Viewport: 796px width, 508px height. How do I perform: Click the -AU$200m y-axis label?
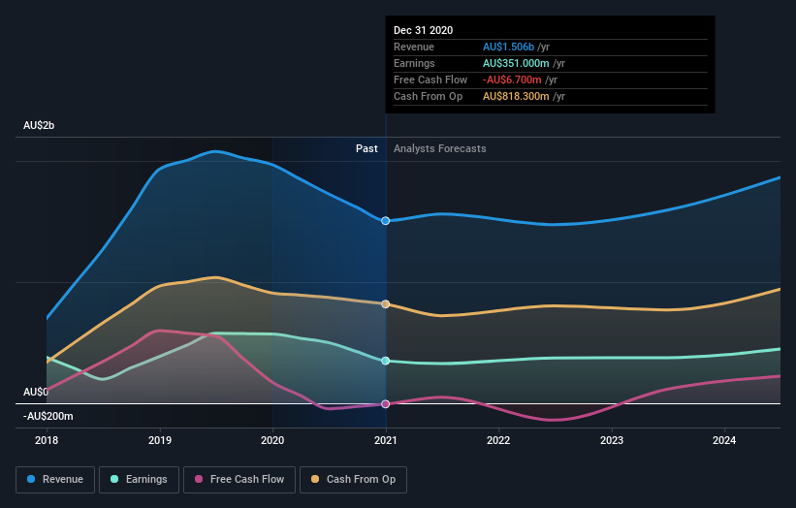coord(48,416)
